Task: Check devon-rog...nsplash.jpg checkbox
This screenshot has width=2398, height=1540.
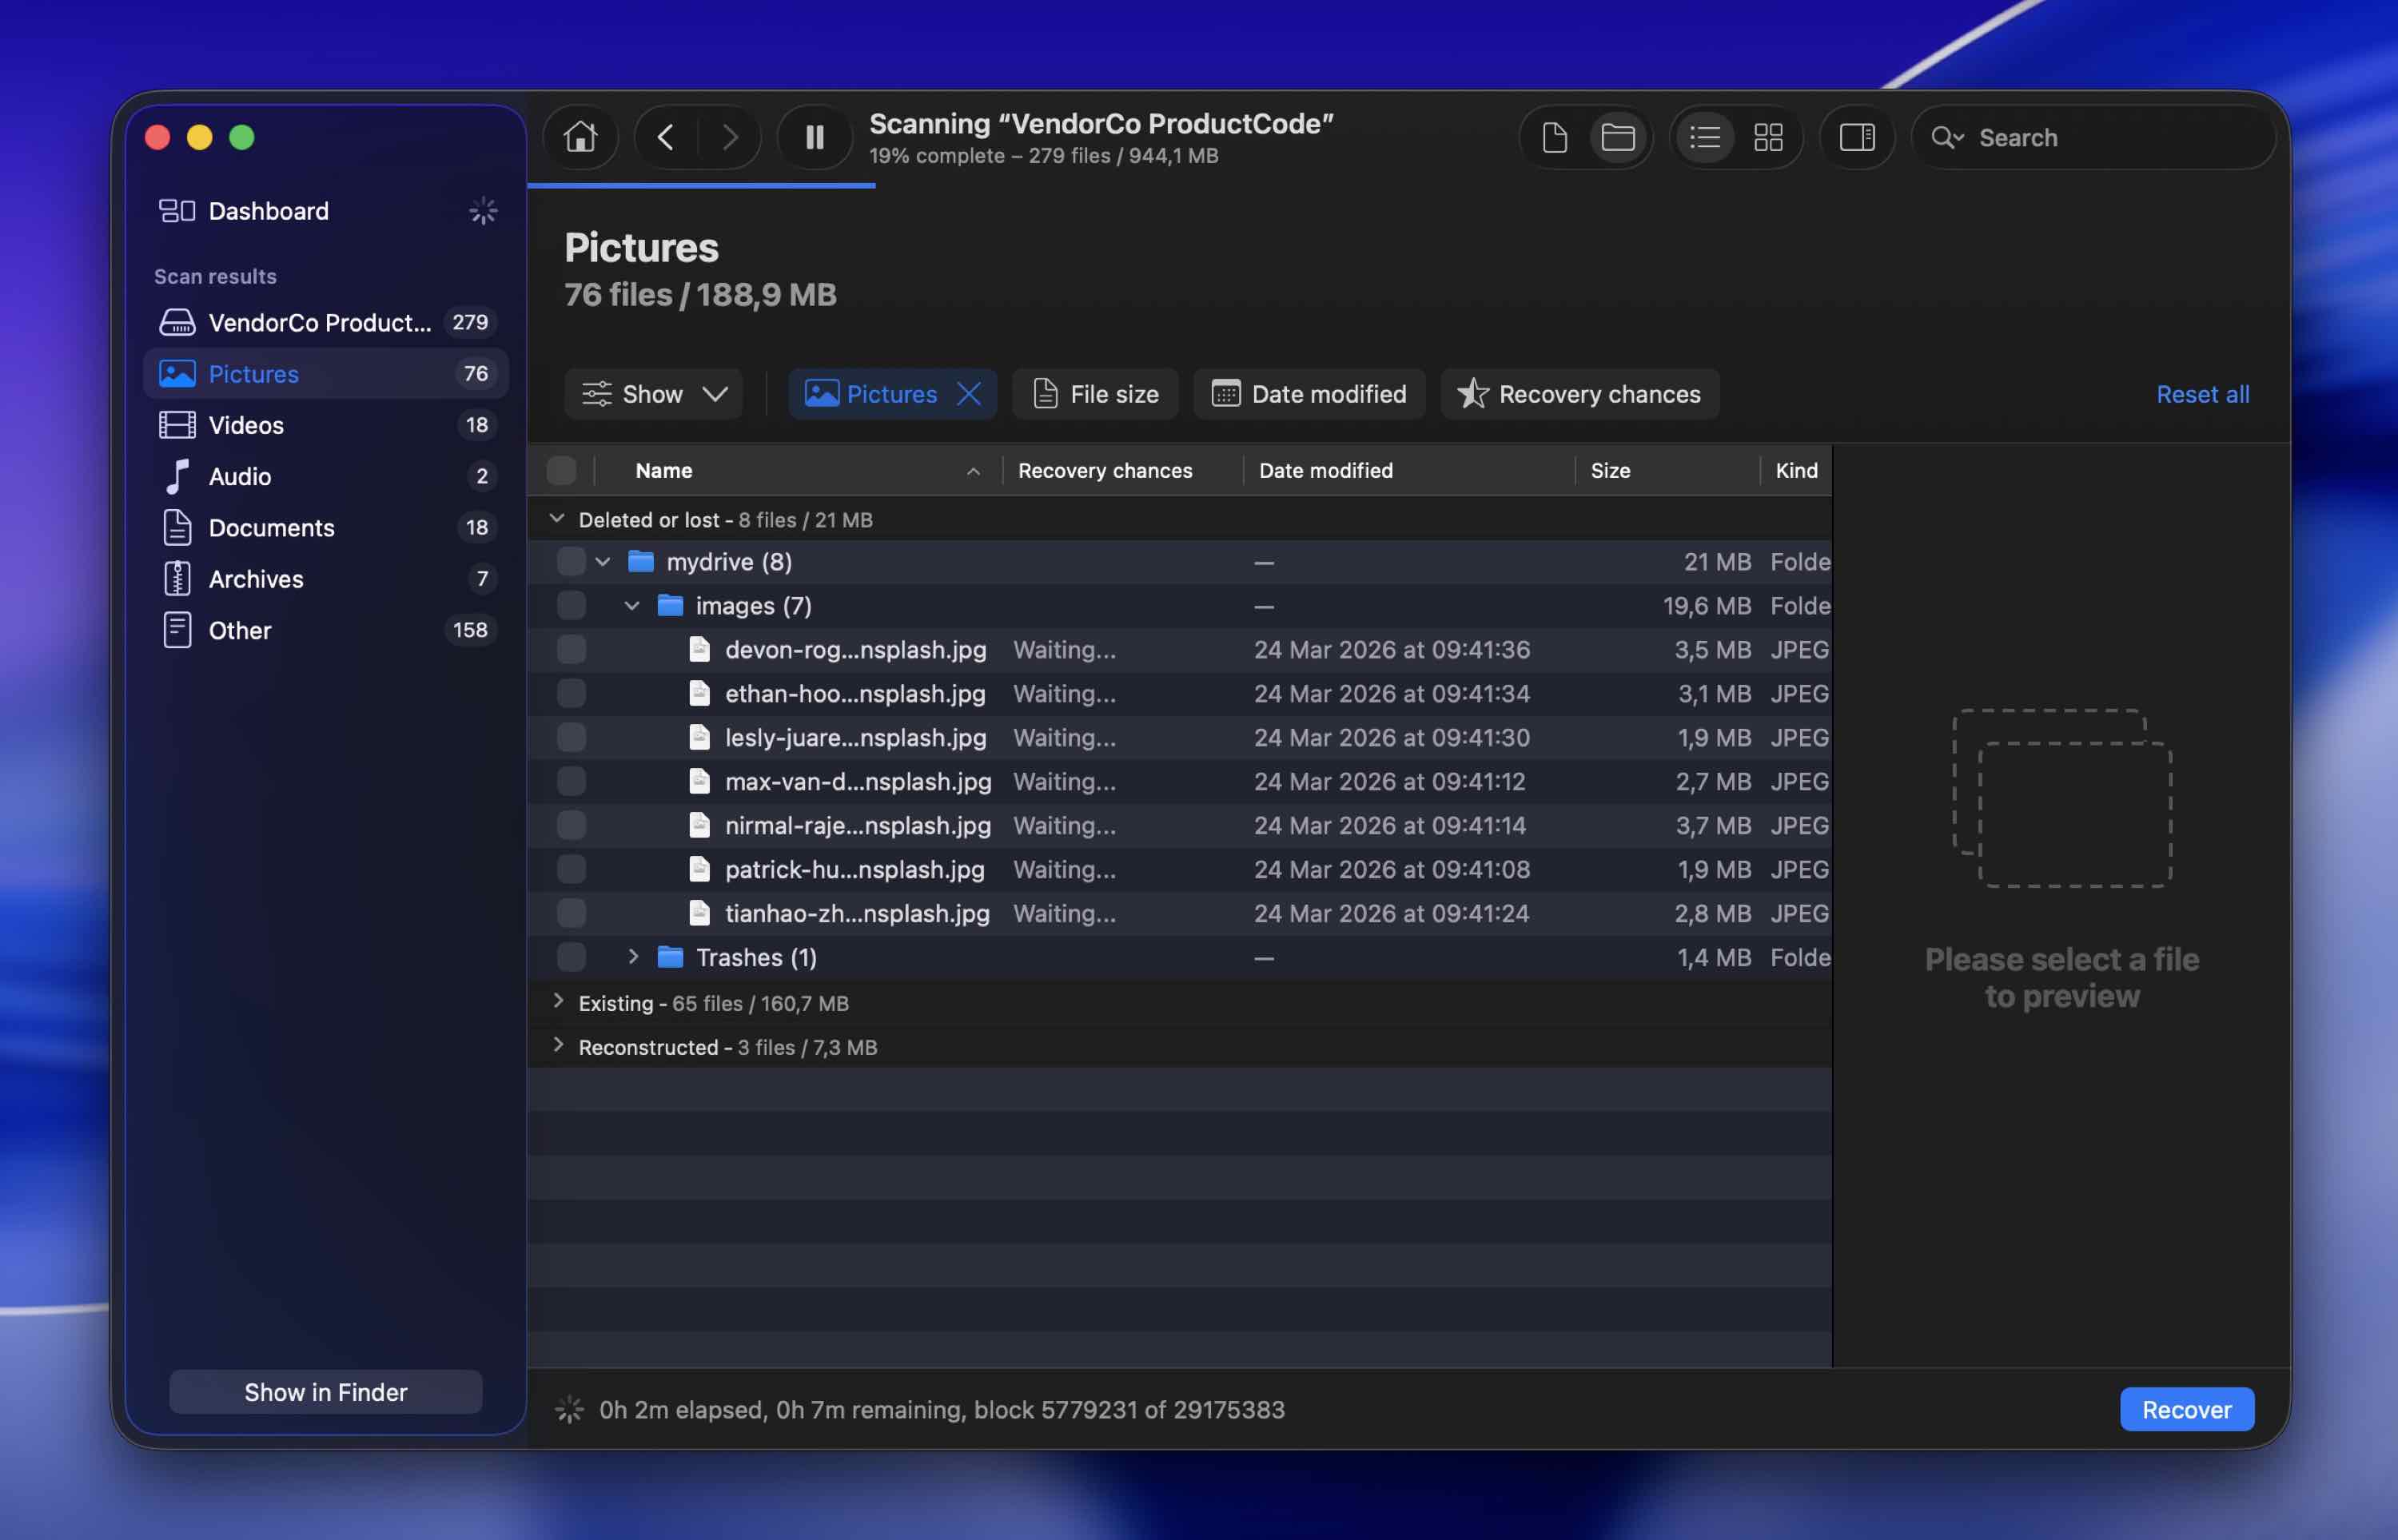Action: (x=571, y=650)
